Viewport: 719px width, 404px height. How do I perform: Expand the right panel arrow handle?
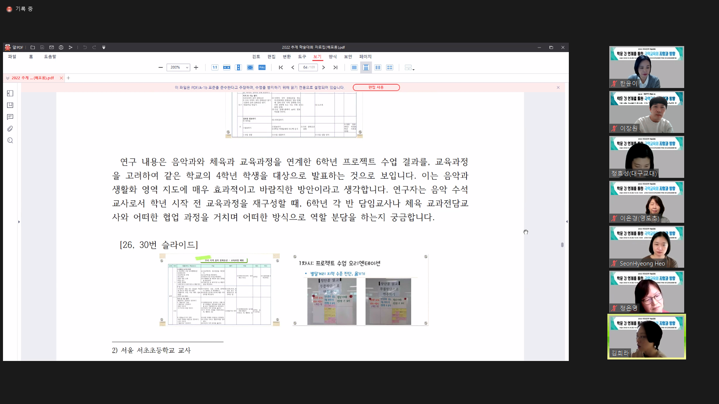[x=567, y=222]
